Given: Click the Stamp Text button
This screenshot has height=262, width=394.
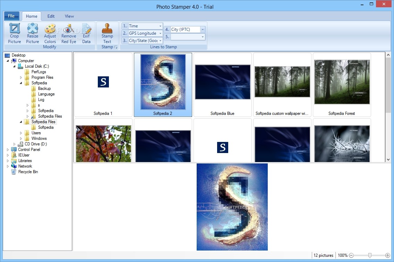Looking at the screenshot, I should coord(107,33).
